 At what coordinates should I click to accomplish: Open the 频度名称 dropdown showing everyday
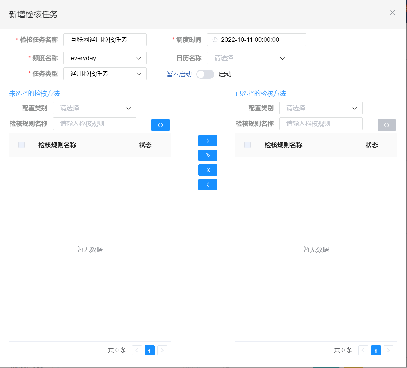click(x=105, y=58)
